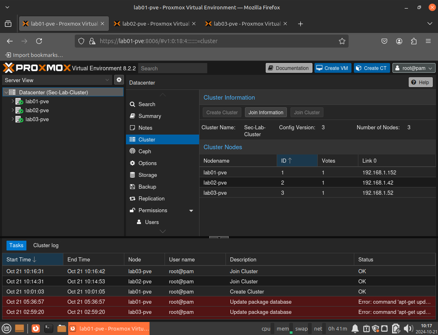Select the Create Cluster task row
The width and height of the screenshot is (438, 335).
[x=219, y=291]
